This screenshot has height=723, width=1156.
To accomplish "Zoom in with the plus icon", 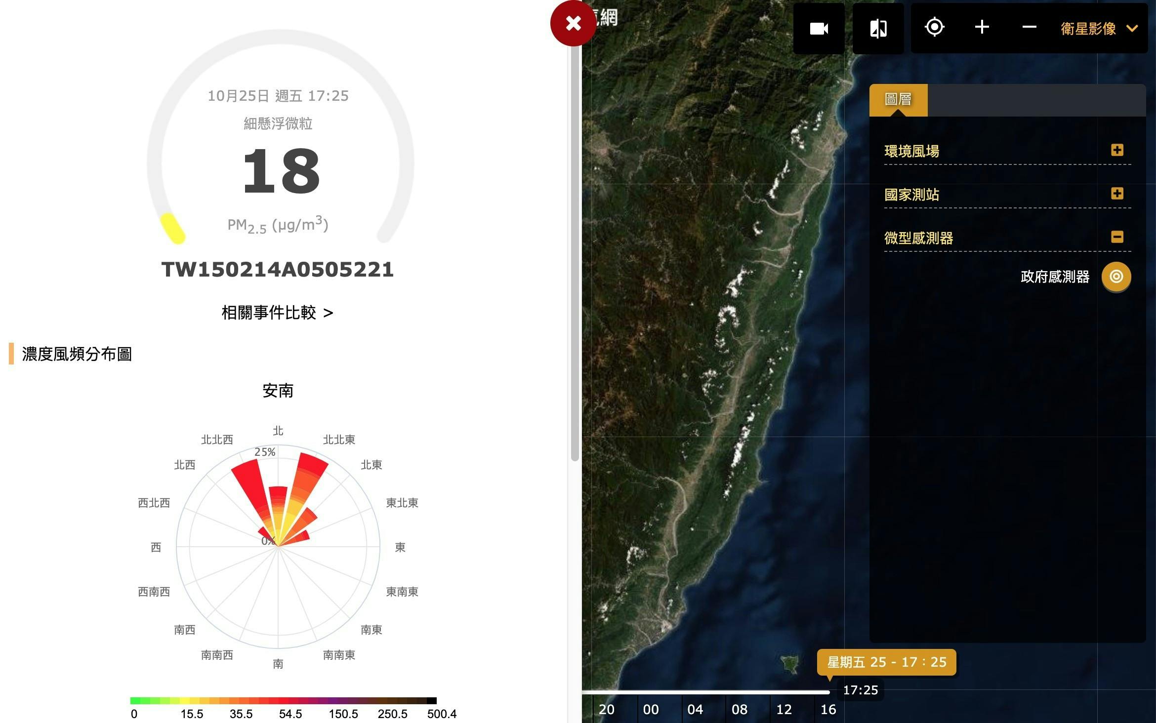I will (x=982, y=27).
